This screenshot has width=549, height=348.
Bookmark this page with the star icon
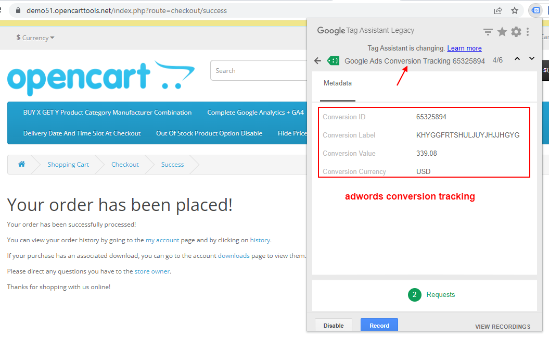point(514,10)
